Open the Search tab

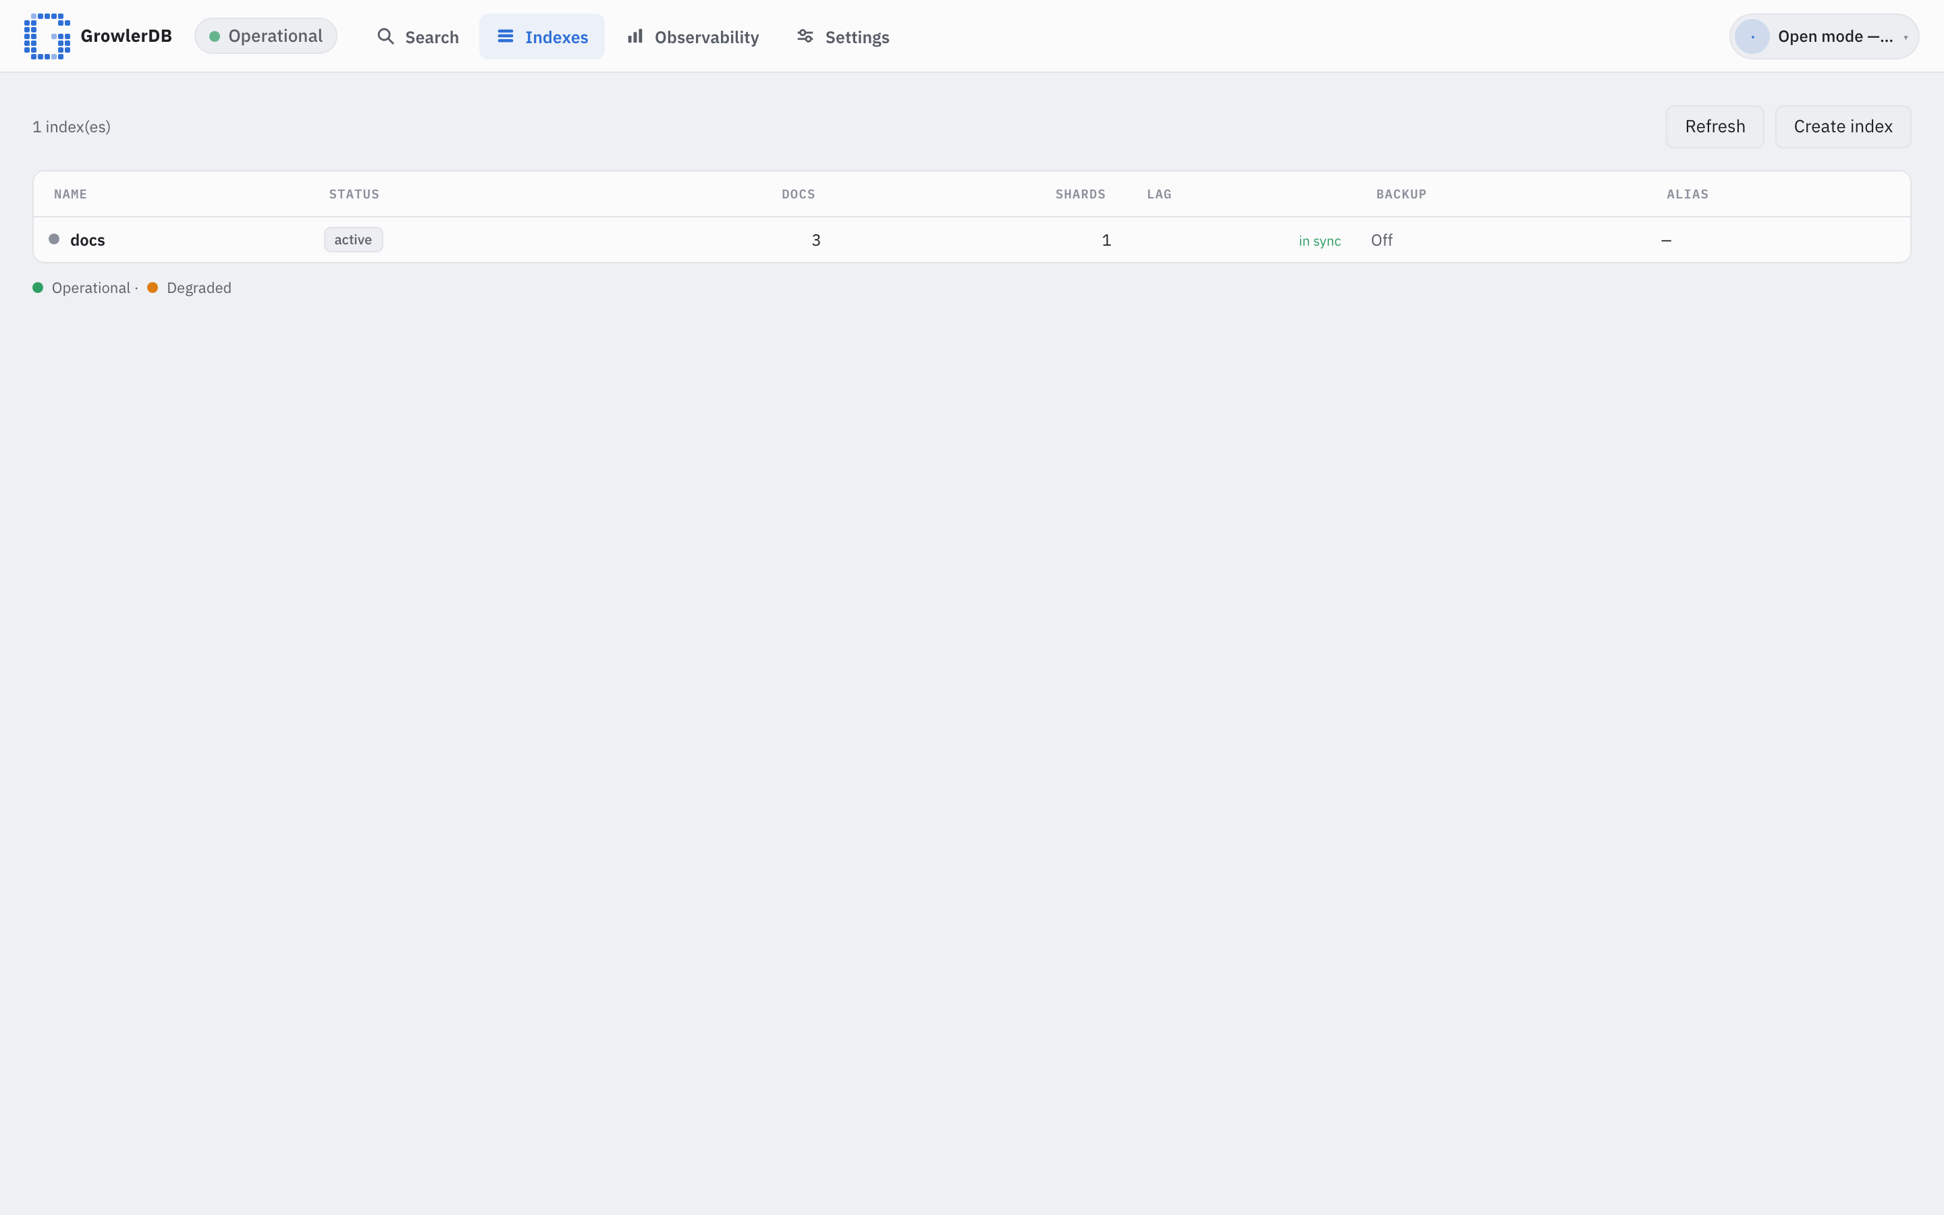click(418, 37)
